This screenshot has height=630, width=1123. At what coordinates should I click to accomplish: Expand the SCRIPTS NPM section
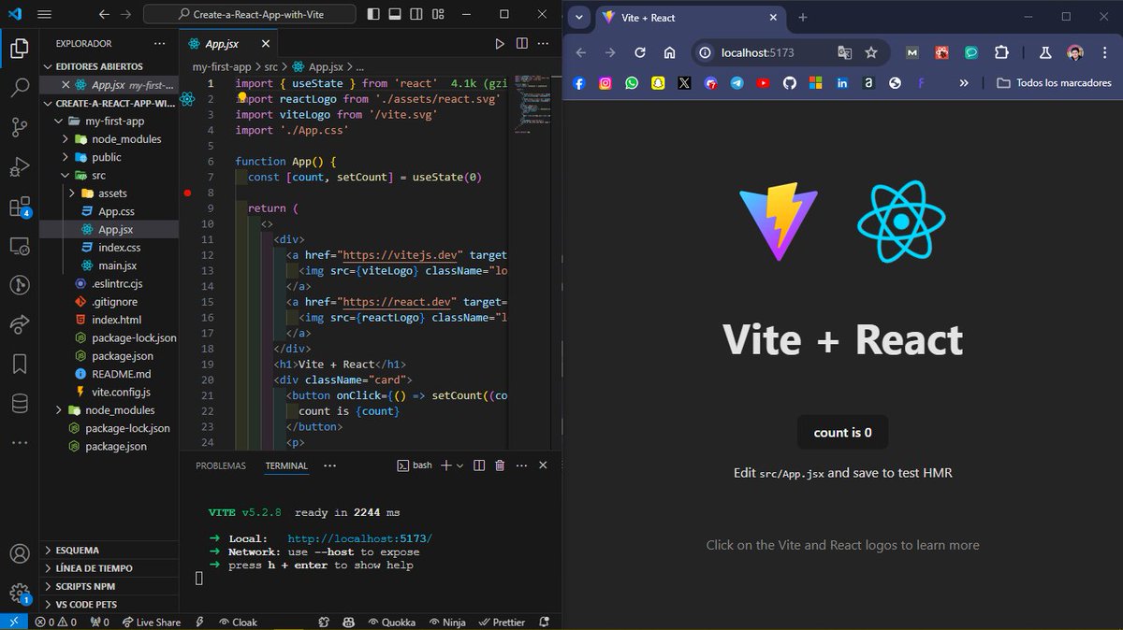click(109, 586)
